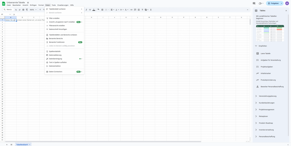
Task: Expand Reiseplaner category
Action: click(x=256, y=116)
